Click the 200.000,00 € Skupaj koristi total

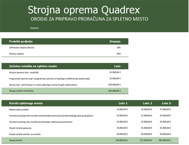(165, 140)
